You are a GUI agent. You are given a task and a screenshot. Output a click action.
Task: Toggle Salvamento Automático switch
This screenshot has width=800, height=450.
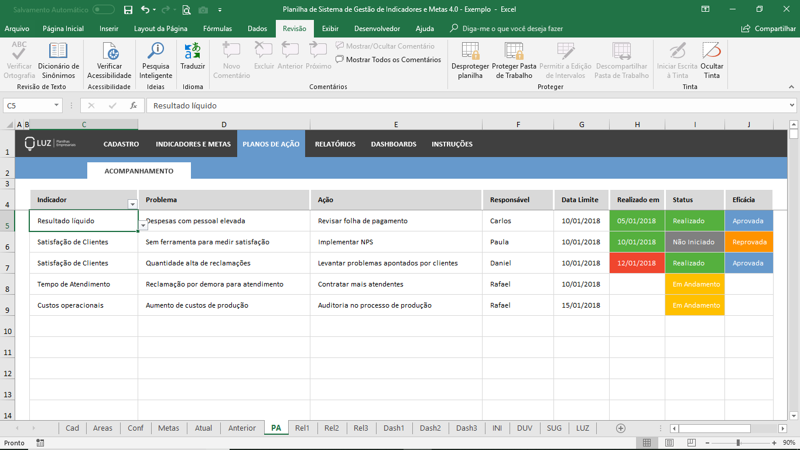click(104, 9)
